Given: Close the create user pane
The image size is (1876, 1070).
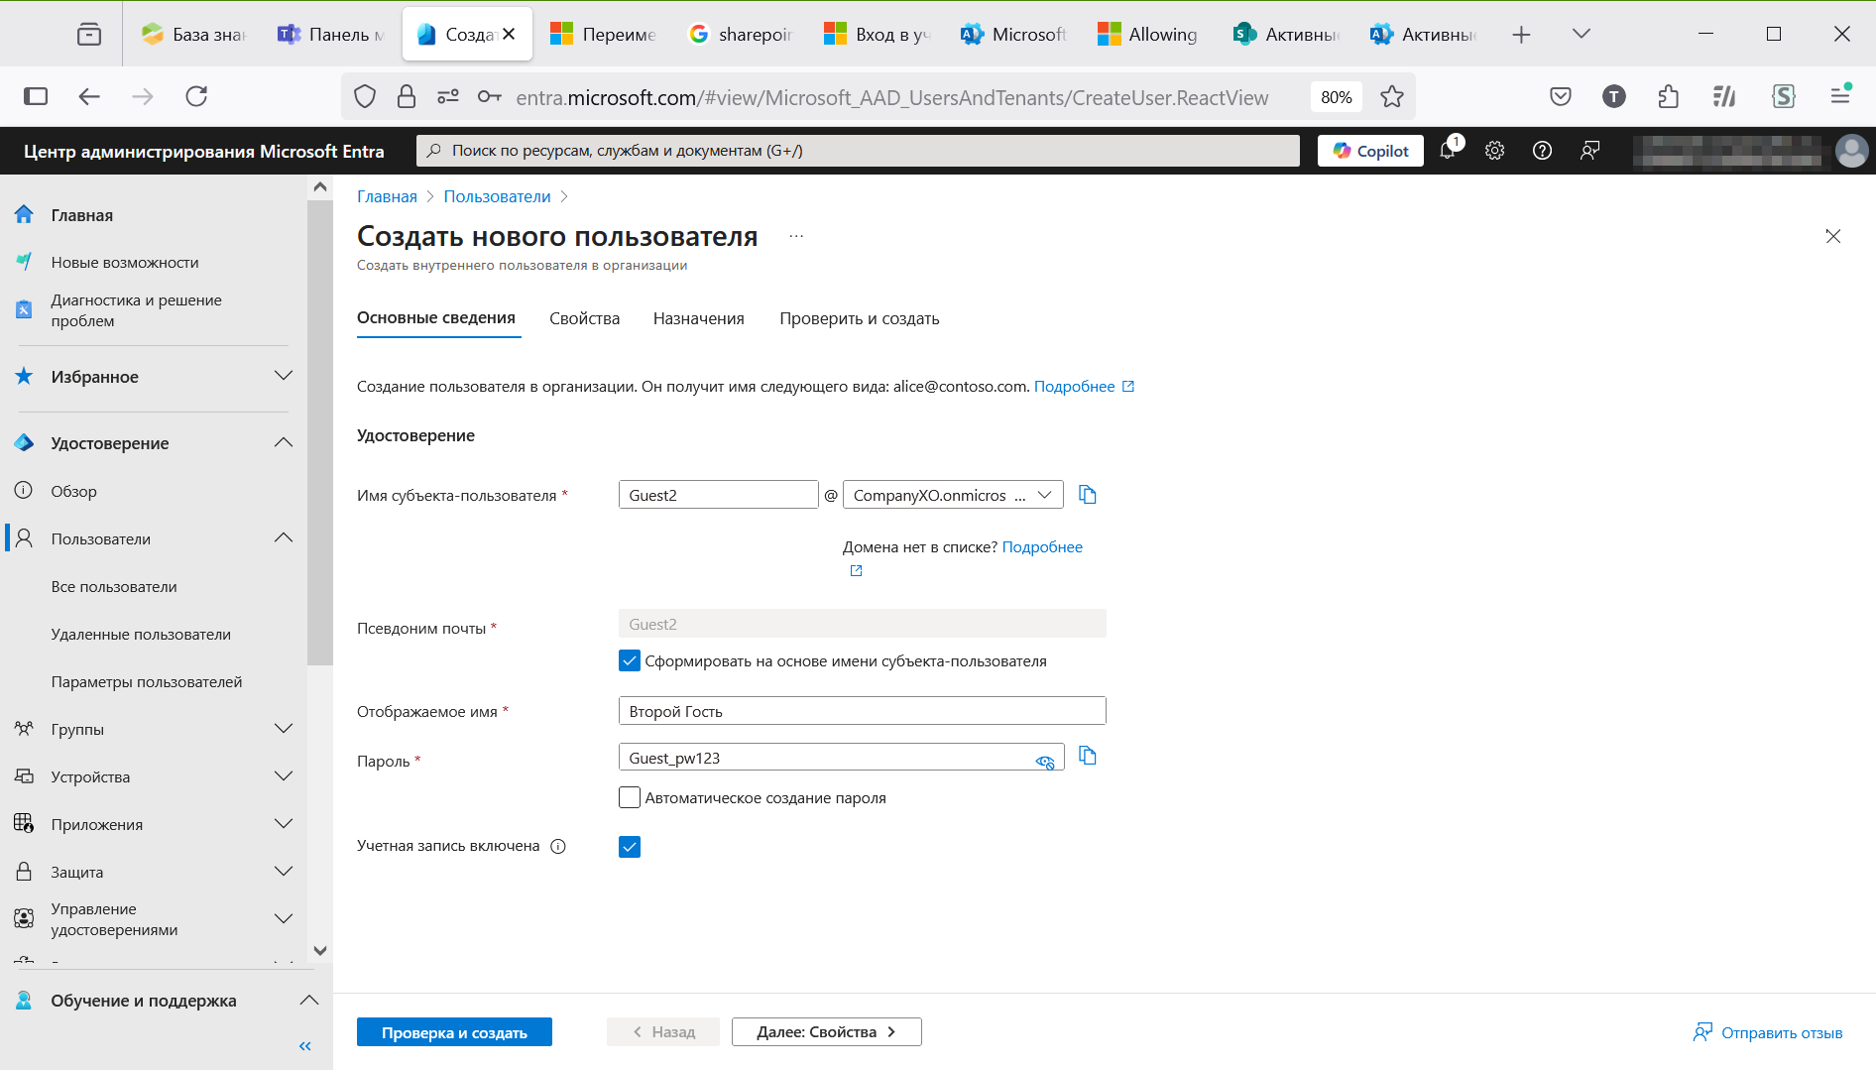Looking at the screenshot, I should [x=1833, y=236].
